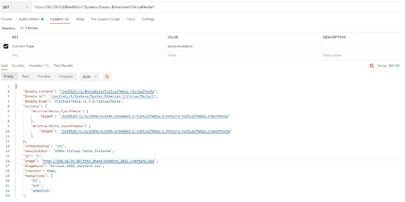
Task: Click the "DVD" media type entry
Action: tap(37, 186)
